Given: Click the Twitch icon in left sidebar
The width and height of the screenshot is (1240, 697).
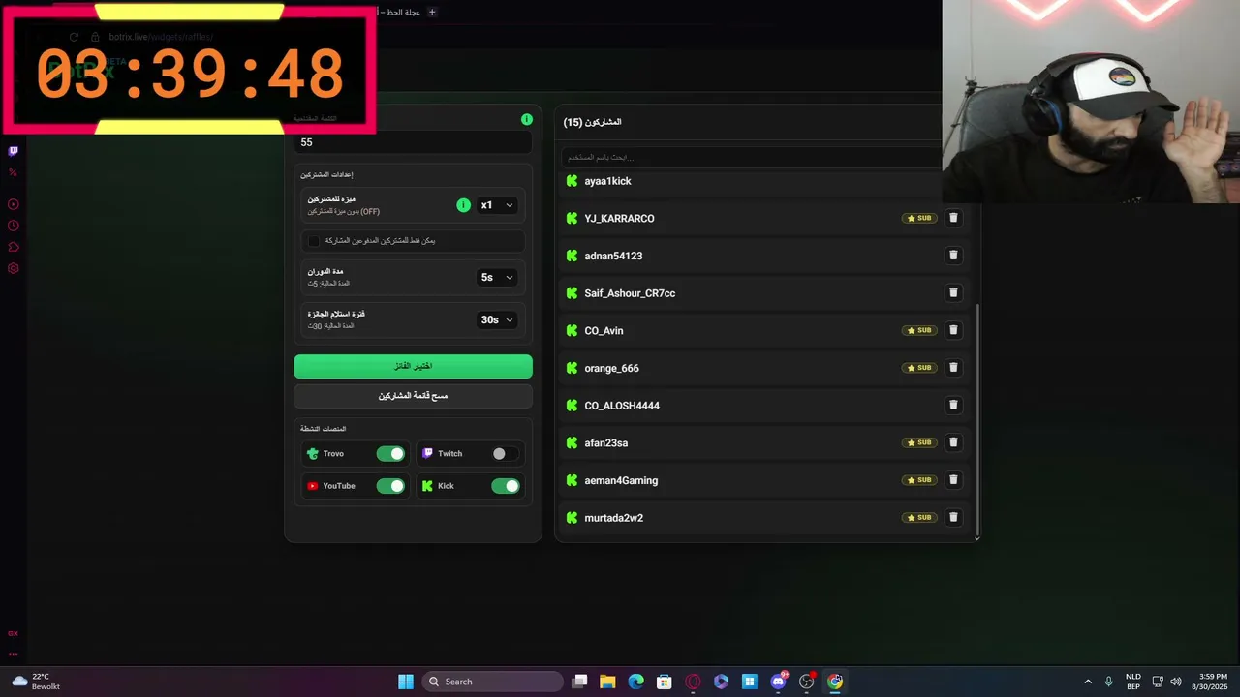Looking at the screenshot, I should tap(14, 151).
